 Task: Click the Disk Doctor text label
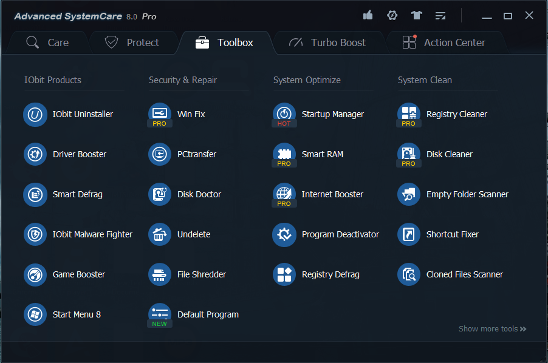(x=199, y=194)
